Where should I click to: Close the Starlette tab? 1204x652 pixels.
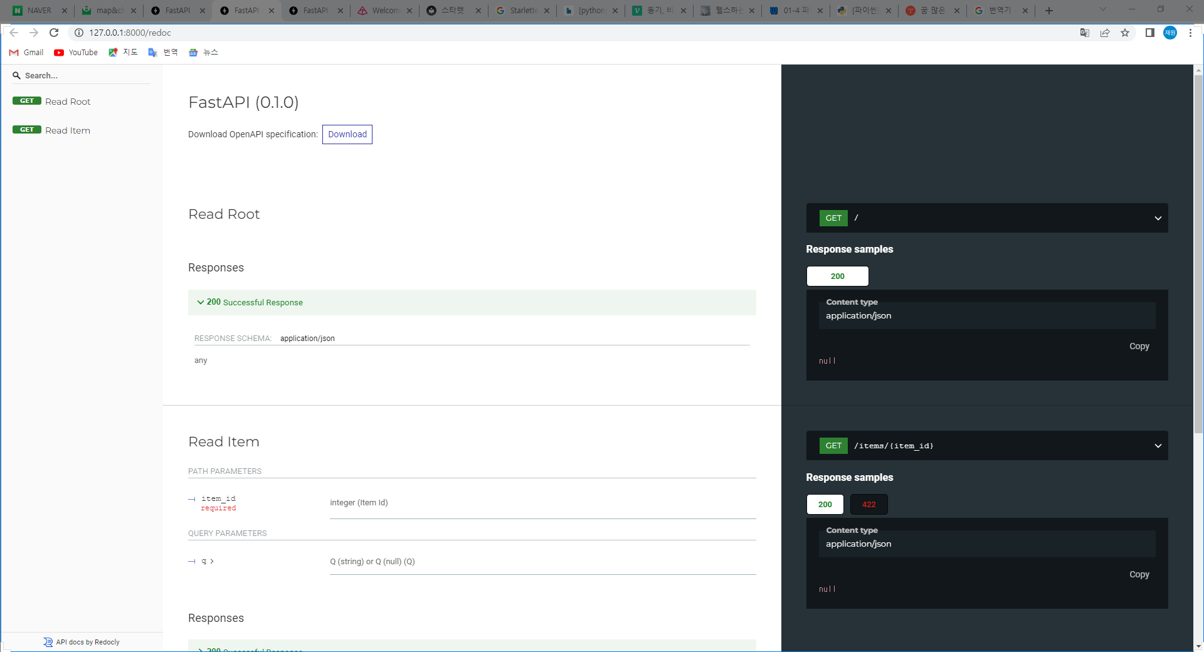pos(547,11)
